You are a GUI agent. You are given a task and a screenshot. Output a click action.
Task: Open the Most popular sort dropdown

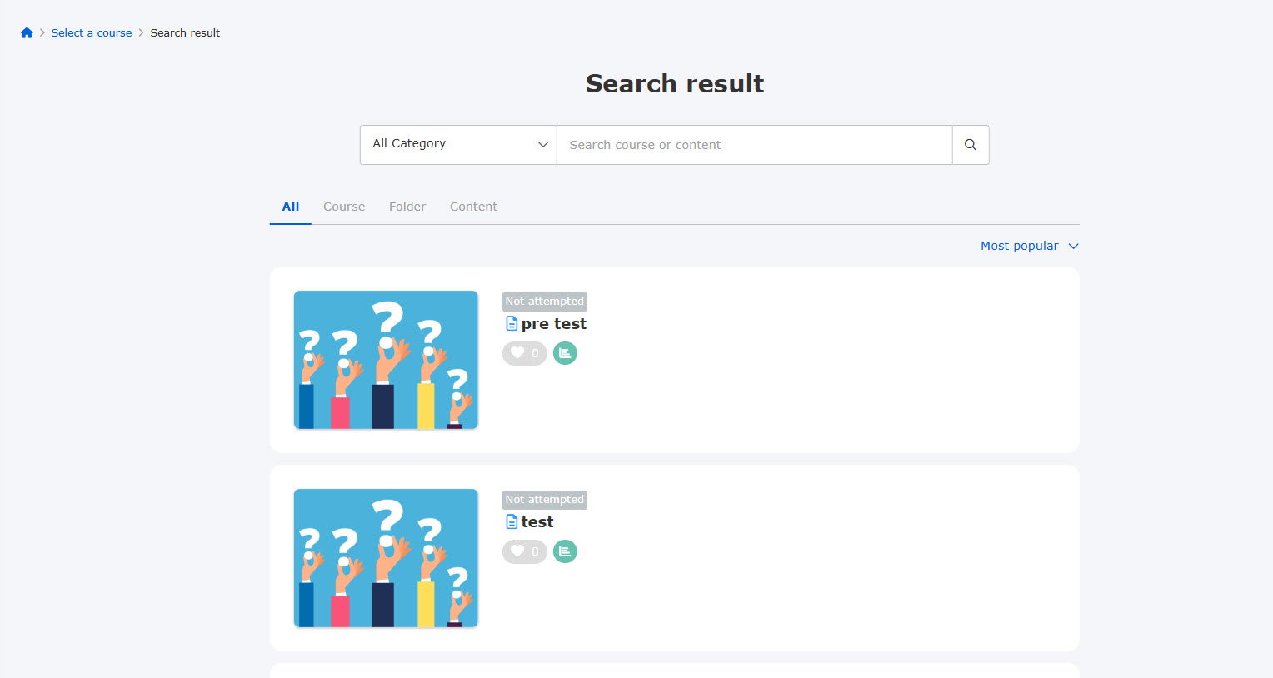1030,246
